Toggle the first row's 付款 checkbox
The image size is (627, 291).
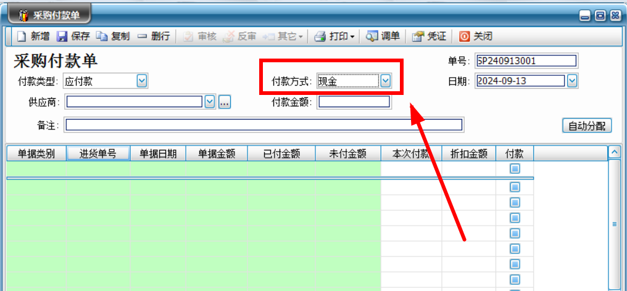515,169
